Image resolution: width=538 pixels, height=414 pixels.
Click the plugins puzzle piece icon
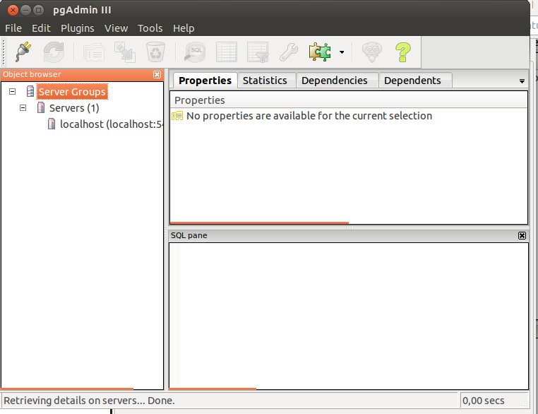pos(319,52)
